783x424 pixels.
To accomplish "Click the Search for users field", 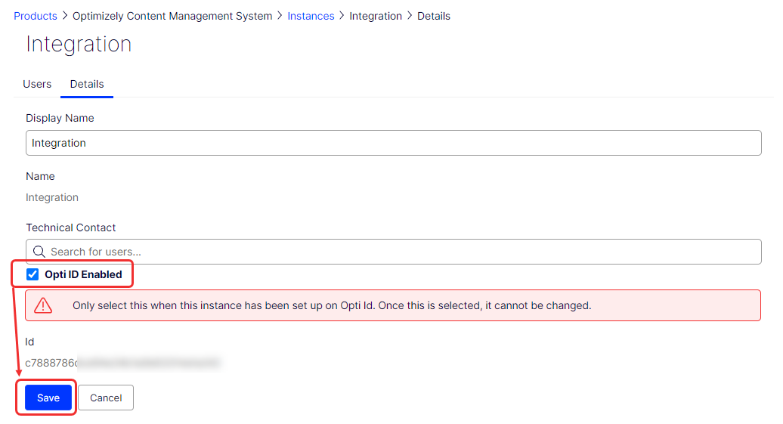I will click(x=401, y=252).
